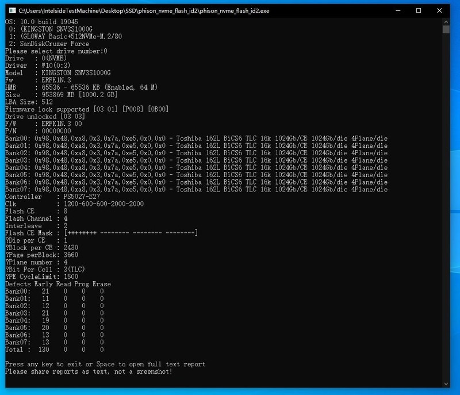Click the console window icon in title bar
This screenshot has width=460, height=395.
click(x=12, y=10)
